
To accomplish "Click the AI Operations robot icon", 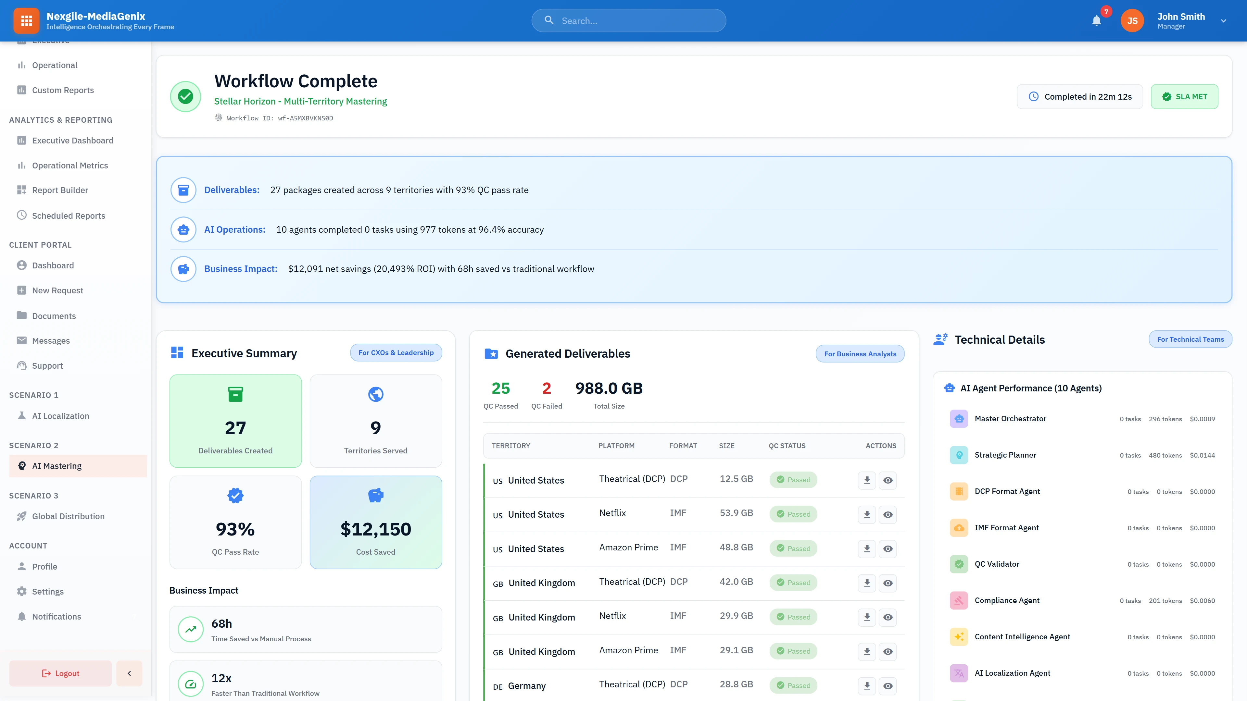I will (183, 229).
